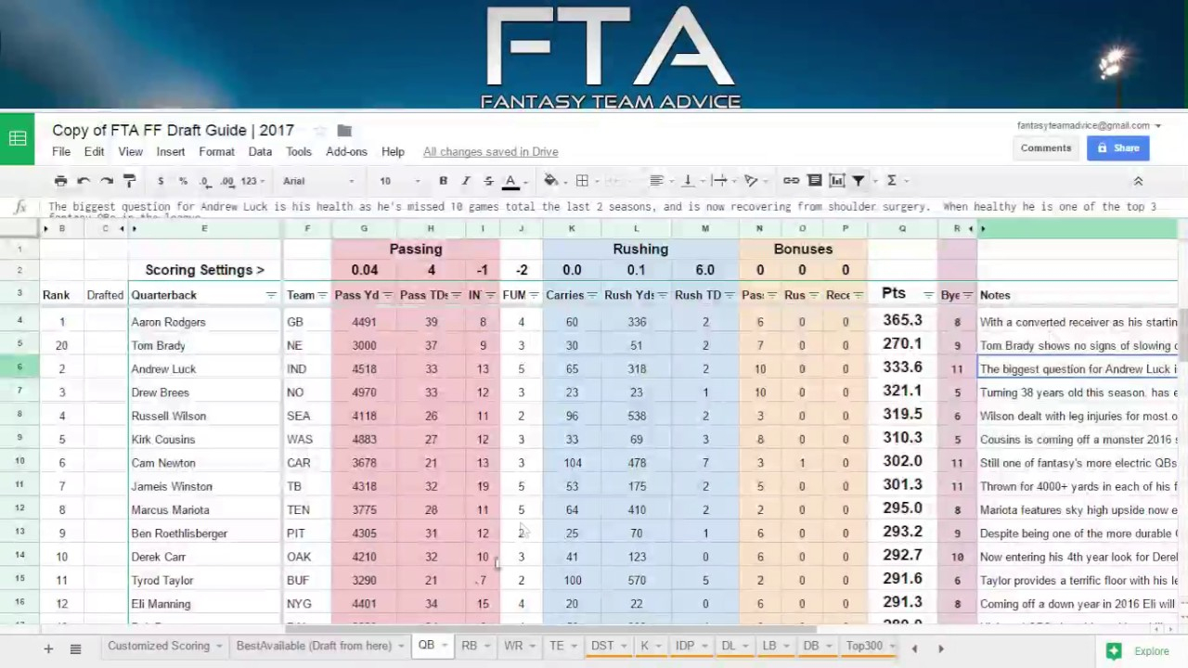The image size is (1188, 668).
Task: Select the Aaron Rodgers cell
Action: (205, 322)
